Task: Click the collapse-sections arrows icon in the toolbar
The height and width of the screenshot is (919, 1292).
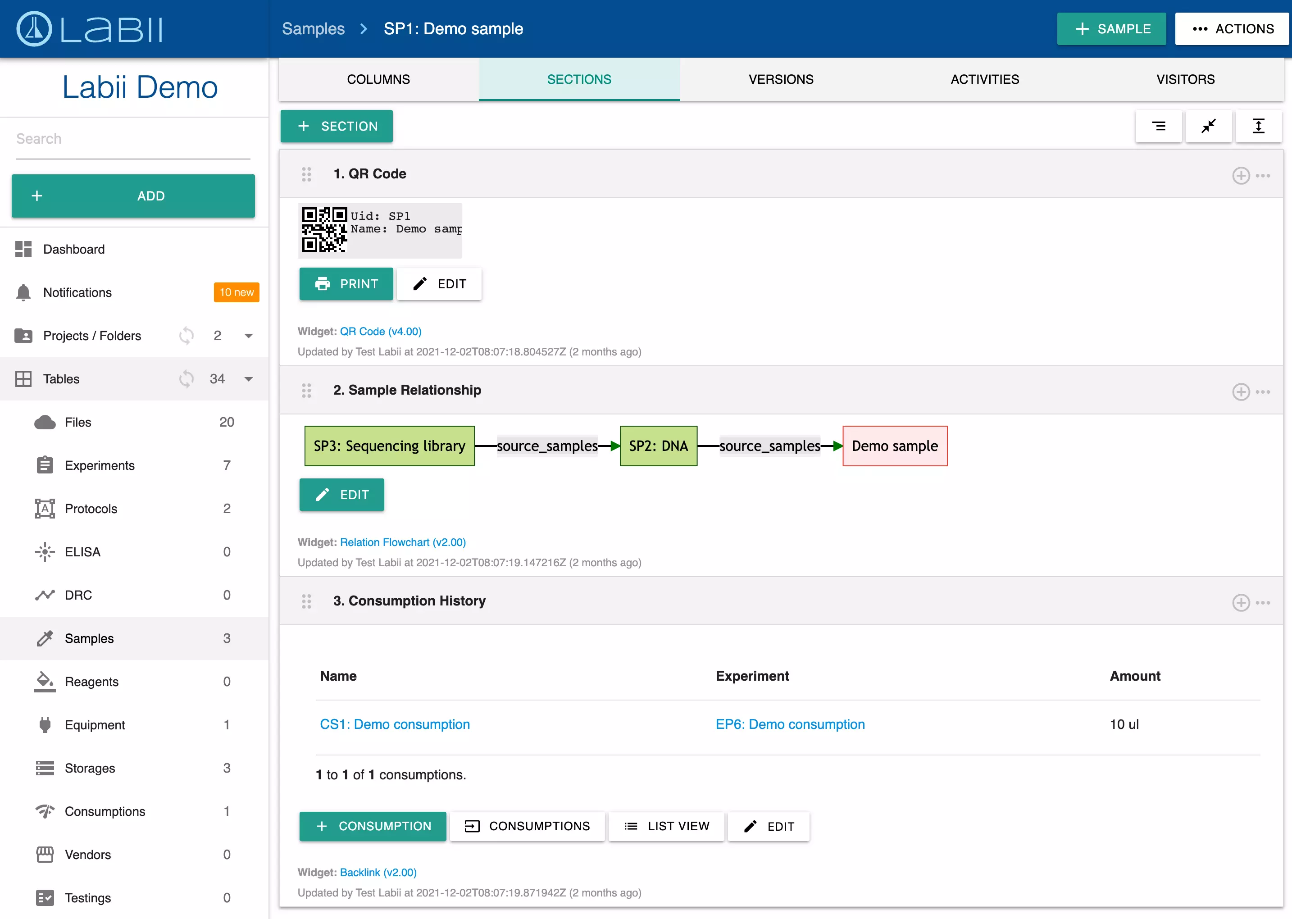Action: pyautogui.click(x=1209, y=126)
